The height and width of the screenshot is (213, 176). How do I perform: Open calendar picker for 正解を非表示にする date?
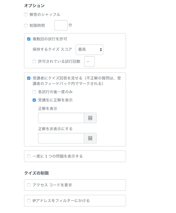tap(90, 138)
